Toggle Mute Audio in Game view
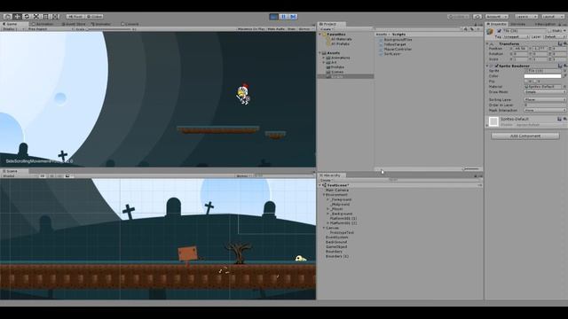This screenshot has height=319, width=568. point(276,29)
